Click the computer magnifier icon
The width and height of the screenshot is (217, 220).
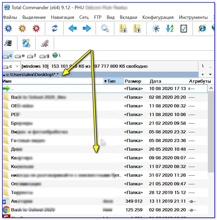[x=8, y=43]
